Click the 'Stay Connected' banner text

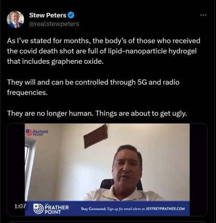[x=93, y=209]
